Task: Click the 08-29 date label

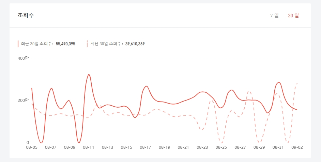Action: click(259, 147)
